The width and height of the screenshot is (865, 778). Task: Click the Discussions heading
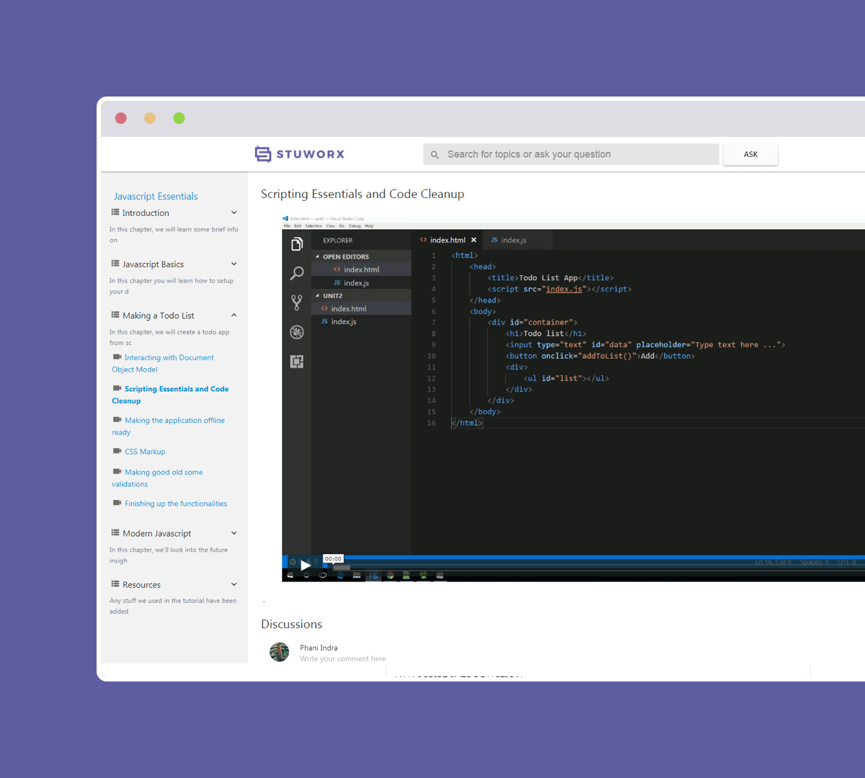point(291,624)
